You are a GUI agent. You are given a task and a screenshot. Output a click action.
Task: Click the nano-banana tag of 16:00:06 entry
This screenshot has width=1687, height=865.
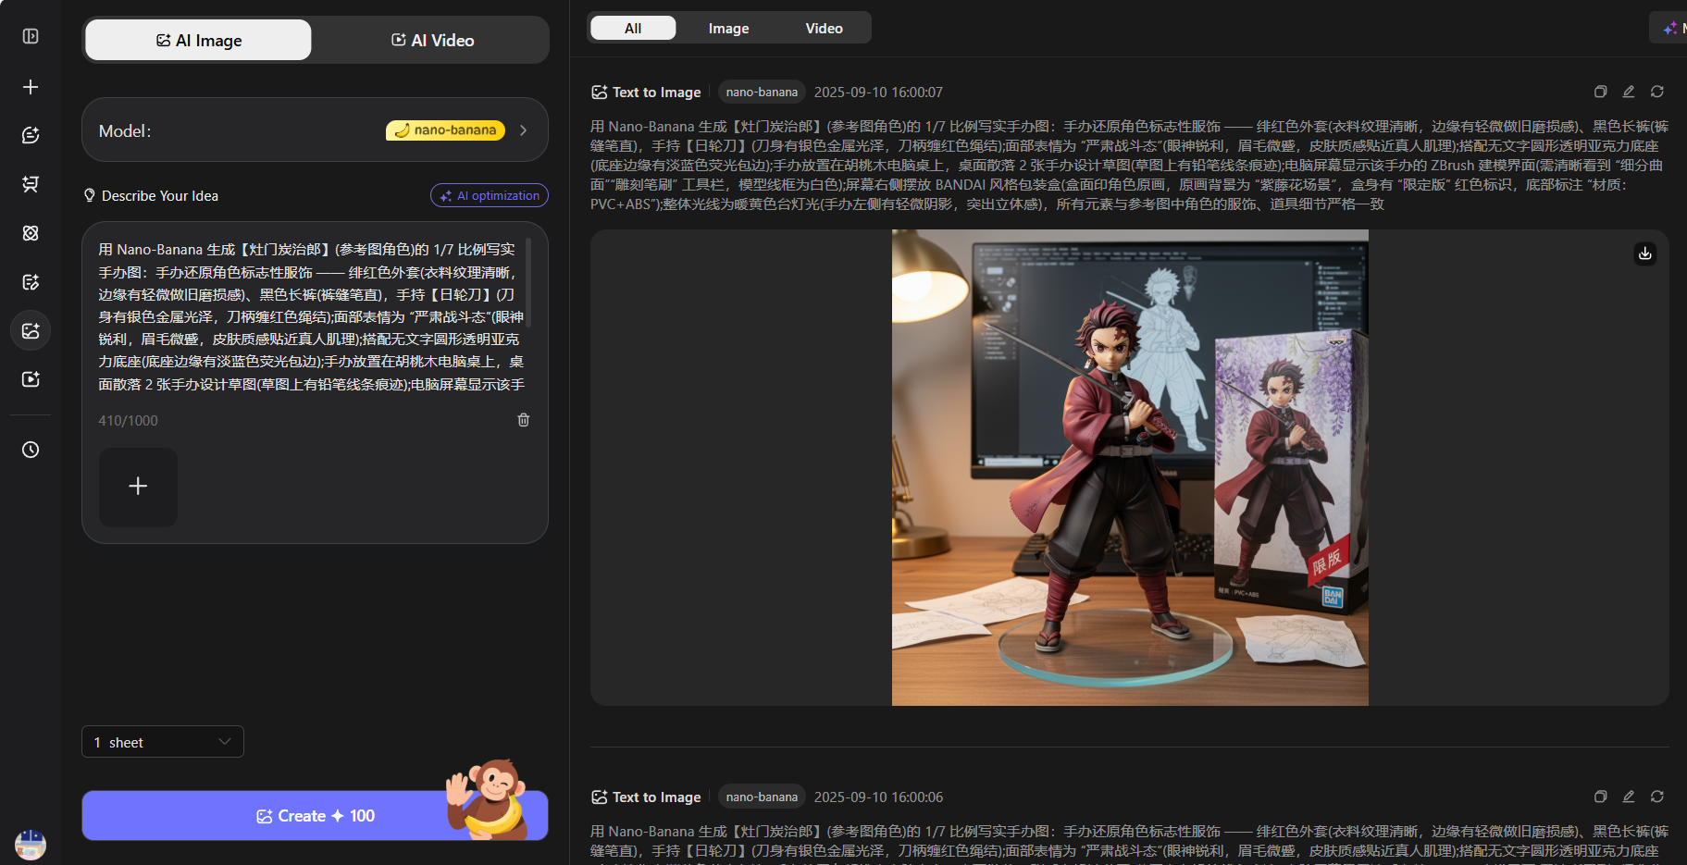point(762,797)
